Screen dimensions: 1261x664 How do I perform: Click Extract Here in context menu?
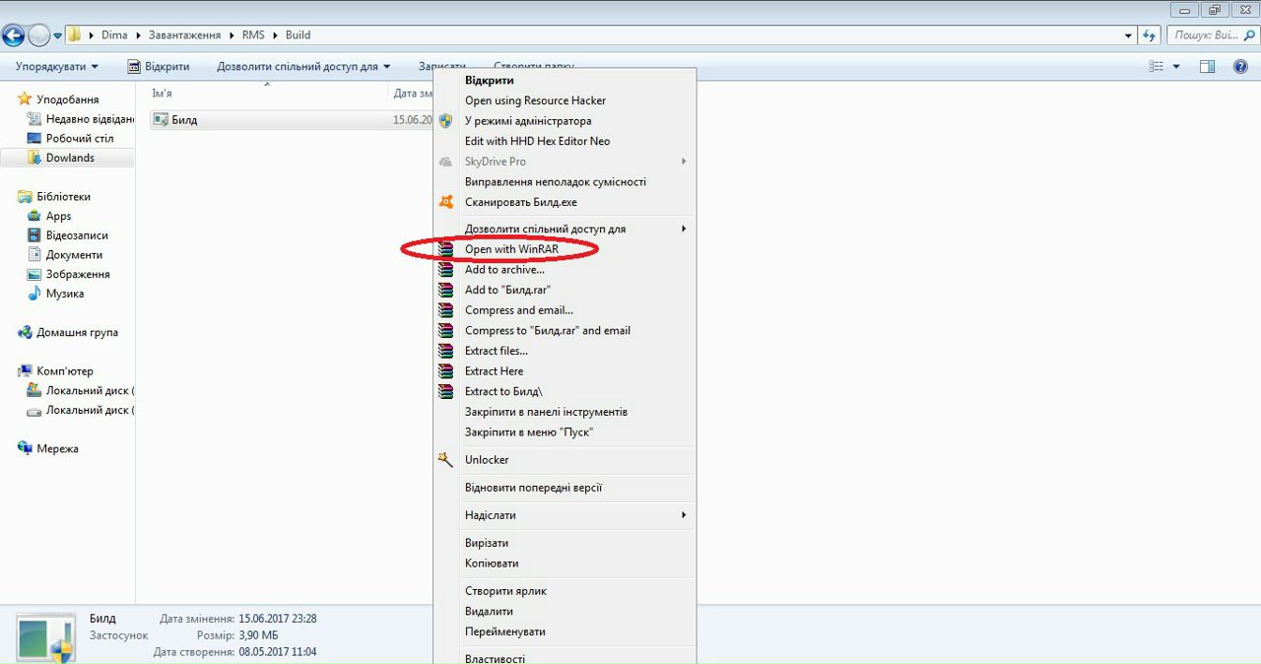pyautogui.click(x=494, y=371)
